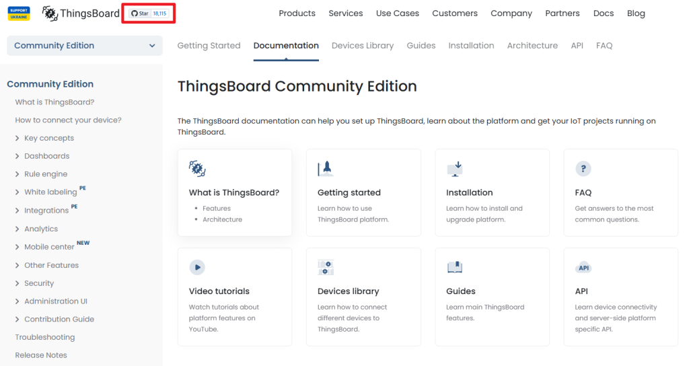Open the Partners menu item

point(563,13)
